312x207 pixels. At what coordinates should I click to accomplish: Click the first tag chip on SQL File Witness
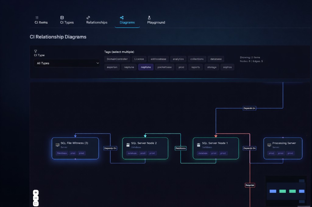62,153
